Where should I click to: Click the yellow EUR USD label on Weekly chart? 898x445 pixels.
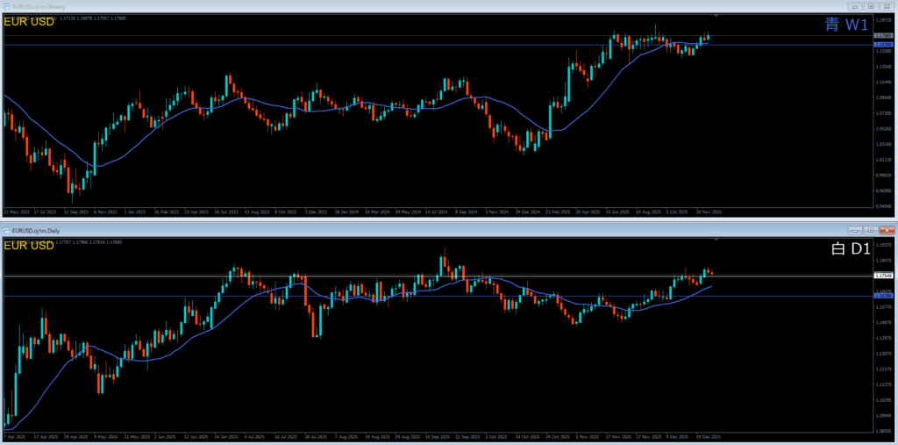point(29,21)
